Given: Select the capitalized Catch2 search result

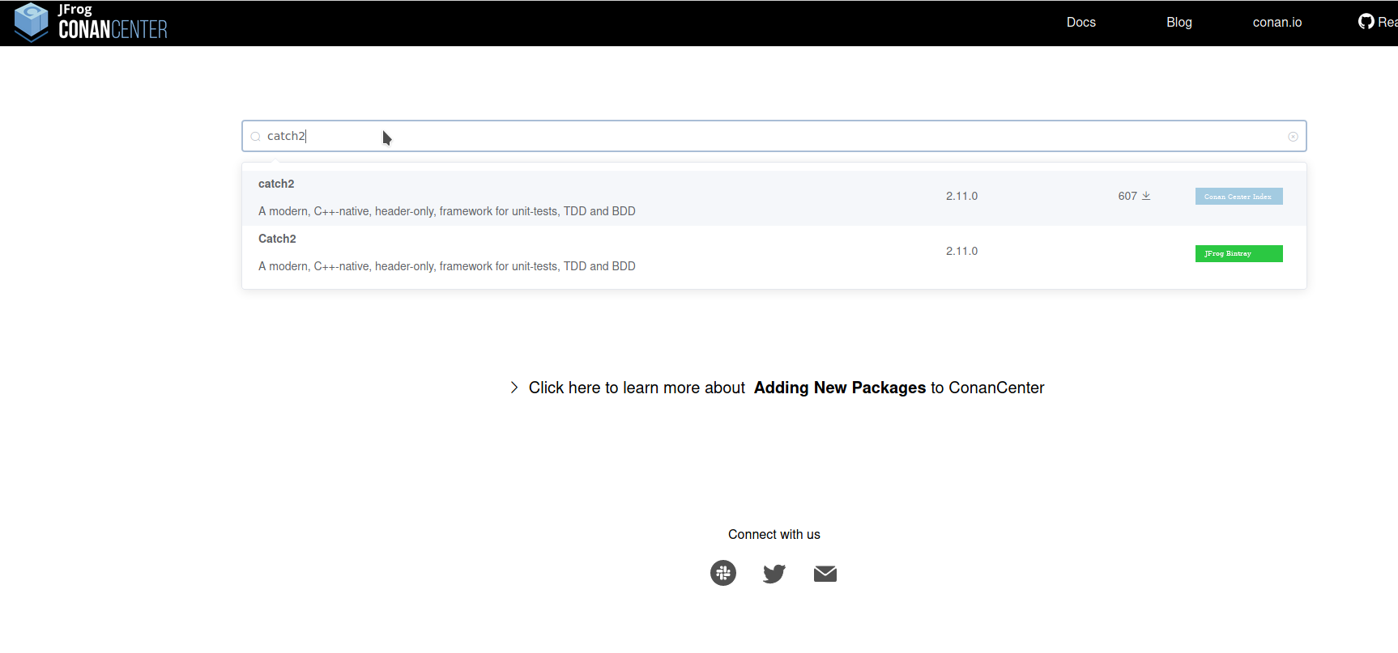Looking at the screenshot, I should [774, 252].
